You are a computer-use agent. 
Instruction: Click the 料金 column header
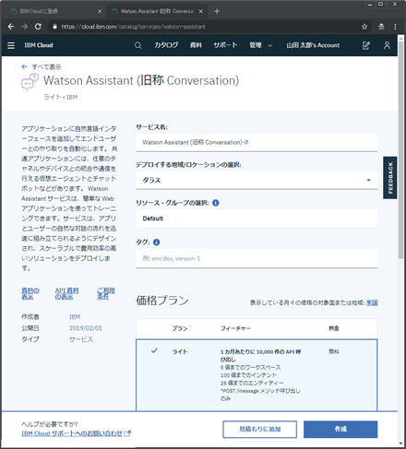[x=334, y=328]
